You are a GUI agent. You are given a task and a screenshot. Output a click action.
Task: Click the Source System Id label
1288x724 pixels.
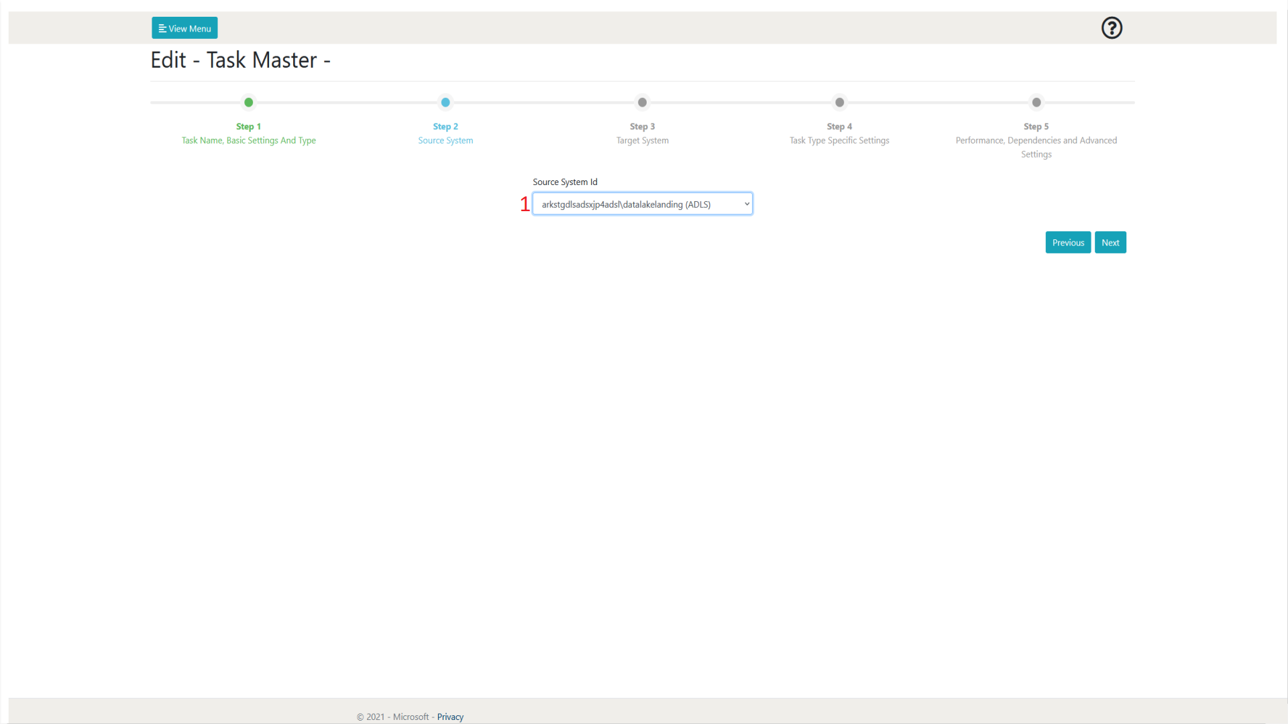(565, 182)
